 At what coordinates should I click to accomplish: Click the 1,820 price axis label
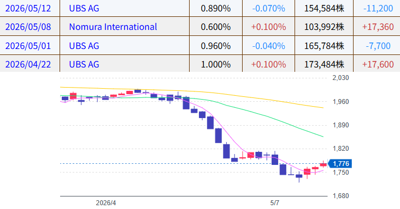coord(340,149)
